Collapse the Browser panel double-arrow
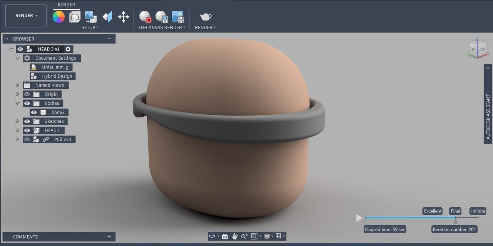The width and height of the screenshot is (493, 246). click(x=7, y=39)
